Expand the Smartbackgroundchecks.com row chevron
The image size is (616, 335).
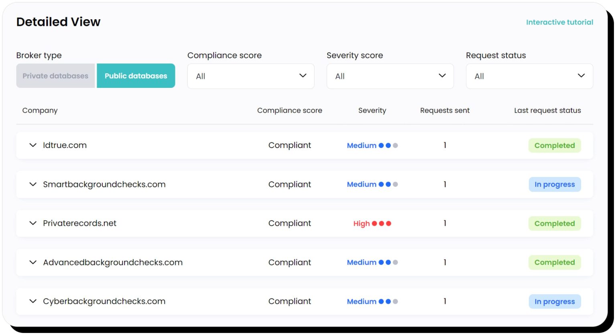point(33,185)
